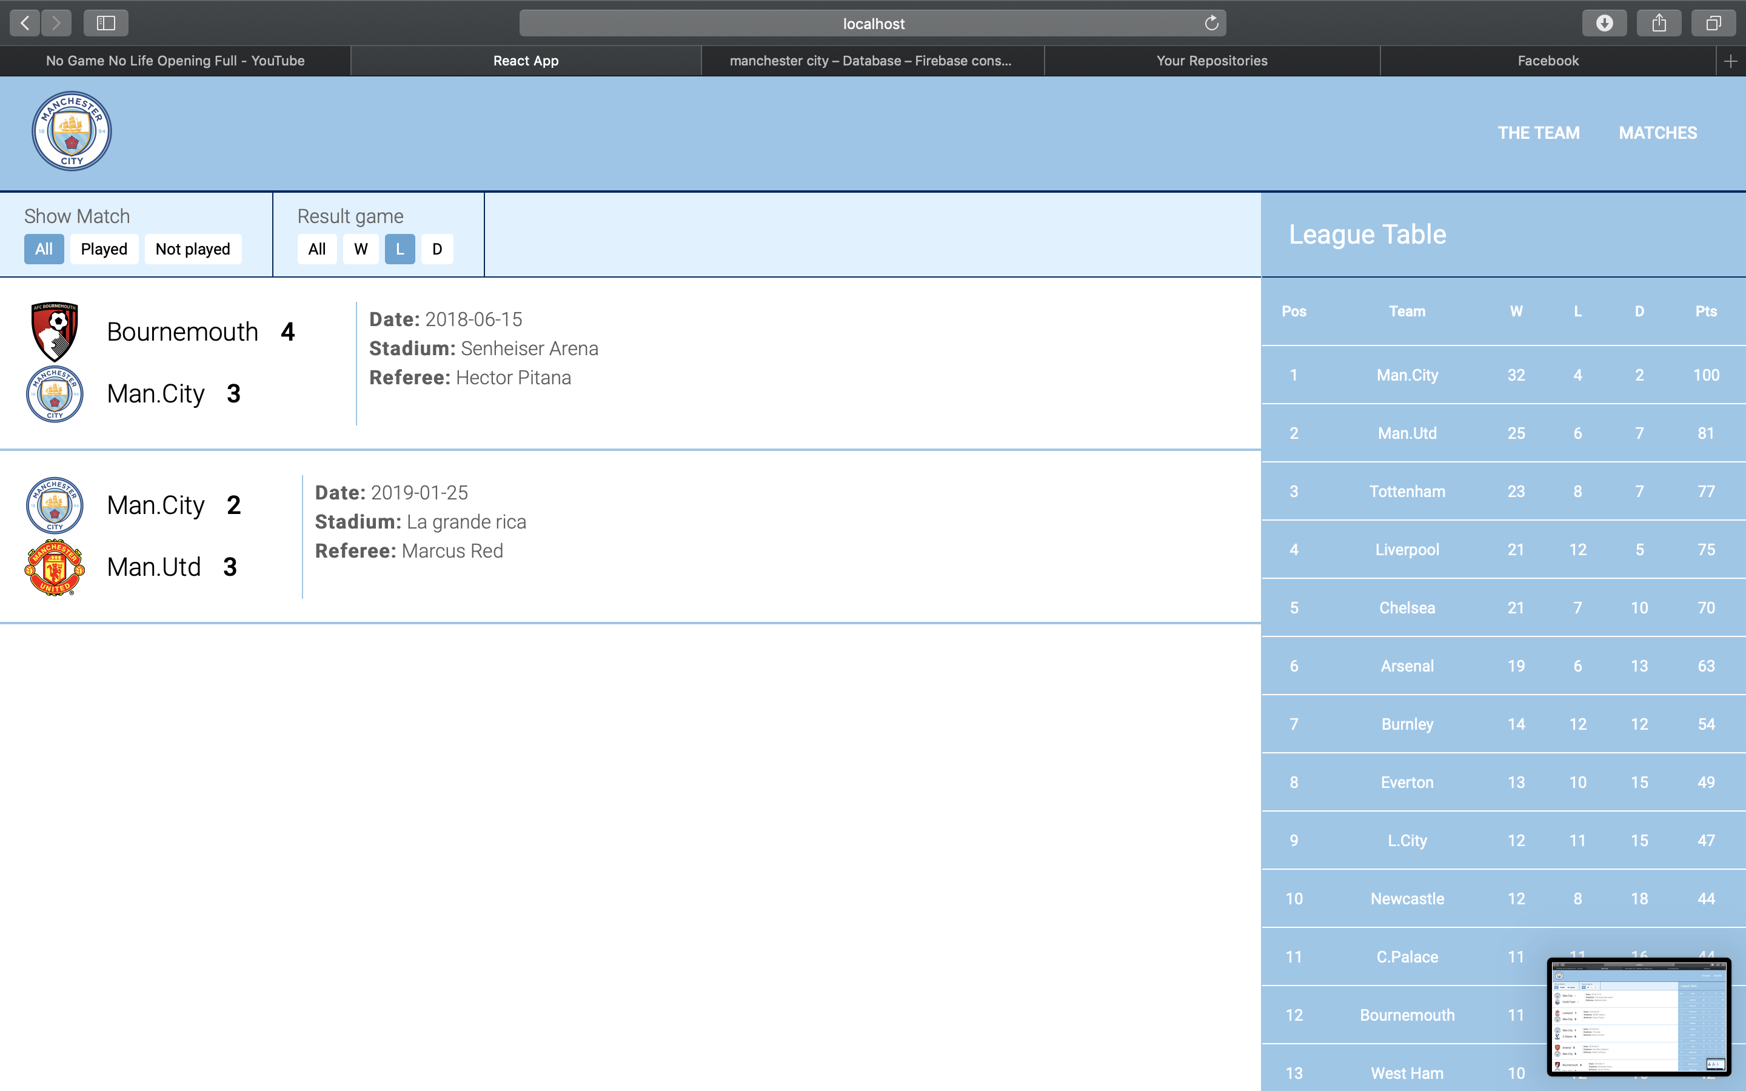Open a new tab with plus icon
1746x1091 pixels.
pos(1730,61)
